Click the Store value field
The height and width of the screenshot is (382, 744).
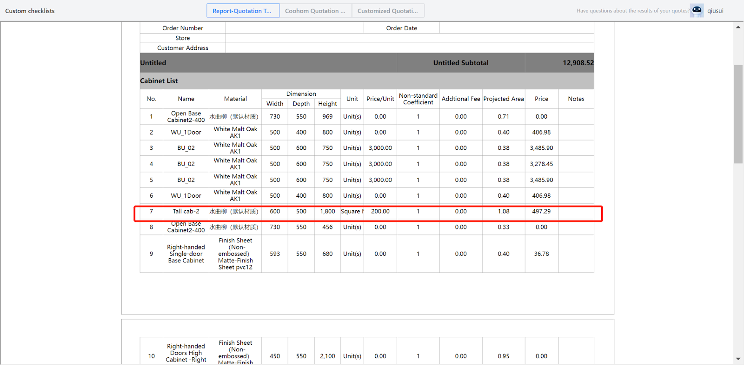pos(409,38)
